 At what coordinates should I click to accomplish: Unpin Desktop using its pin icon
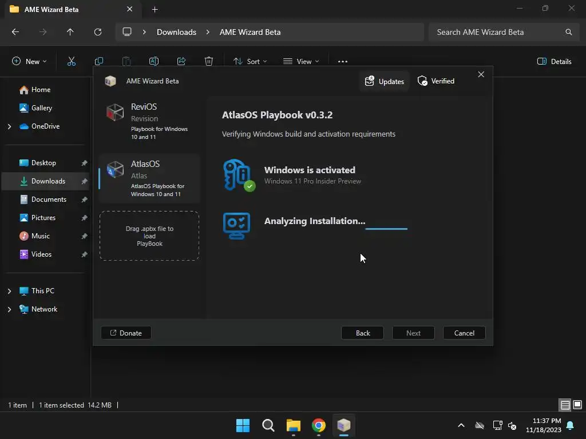[85, 163]
